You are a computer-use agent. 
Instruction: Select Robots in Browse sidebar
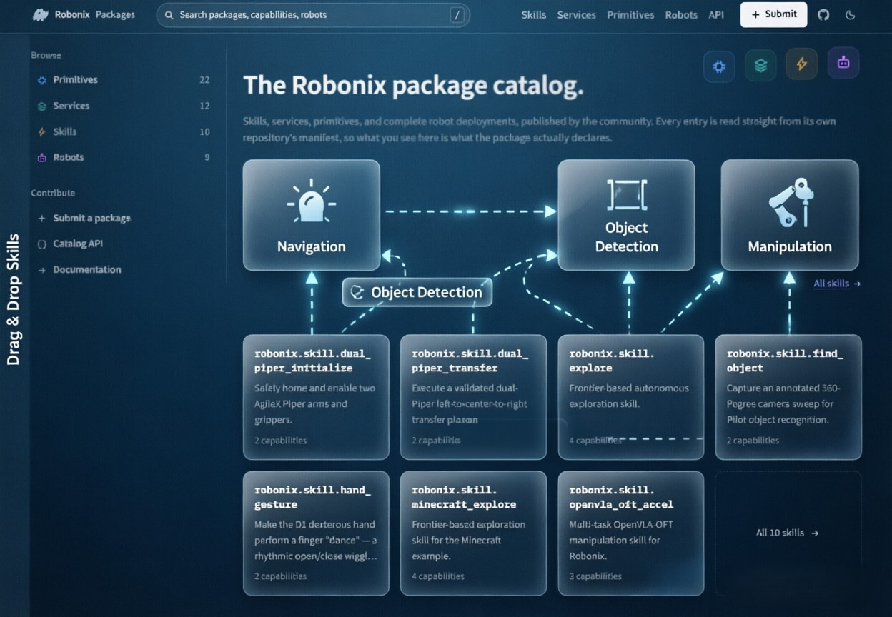pyautogui.click(x=69, y=157)
